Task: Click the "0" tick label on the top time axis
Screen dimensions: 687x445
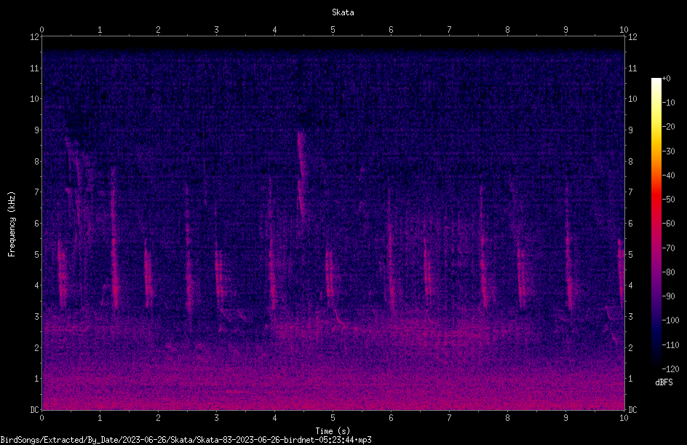Action: pyautogui.click(x=41, y=30)
